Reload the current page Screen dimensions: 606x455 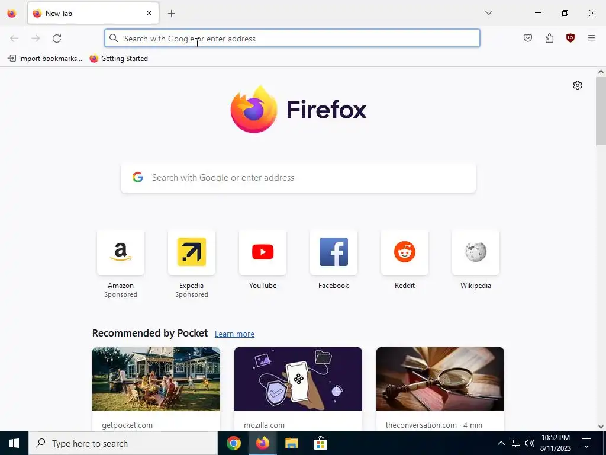click(57, 39)
